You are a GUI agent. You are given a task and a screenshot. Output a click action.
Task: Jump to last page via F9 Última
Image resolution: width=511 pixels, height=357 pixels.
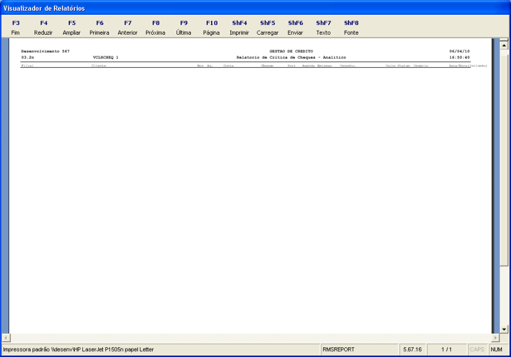pyautogui.click(x=184, y=27)
